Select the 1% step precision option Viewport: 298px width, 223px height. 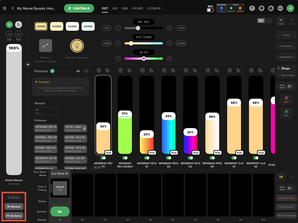[261, 20]
